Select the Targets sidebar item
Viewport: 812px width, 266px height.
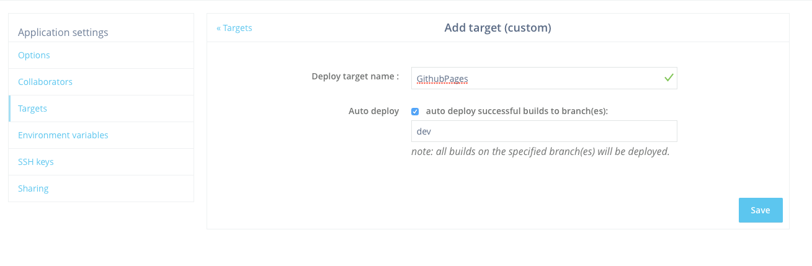pos(101,109)
